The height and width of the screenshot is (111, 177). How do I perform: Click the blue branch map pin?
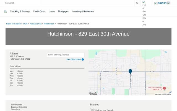tap(130, 71)
